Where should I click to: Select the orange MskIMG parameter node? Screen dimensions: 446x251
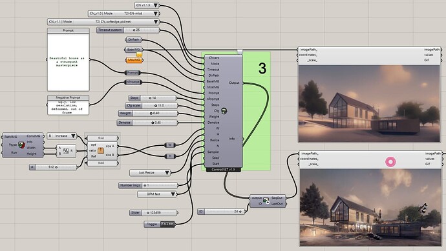click(x=134, y=60)
